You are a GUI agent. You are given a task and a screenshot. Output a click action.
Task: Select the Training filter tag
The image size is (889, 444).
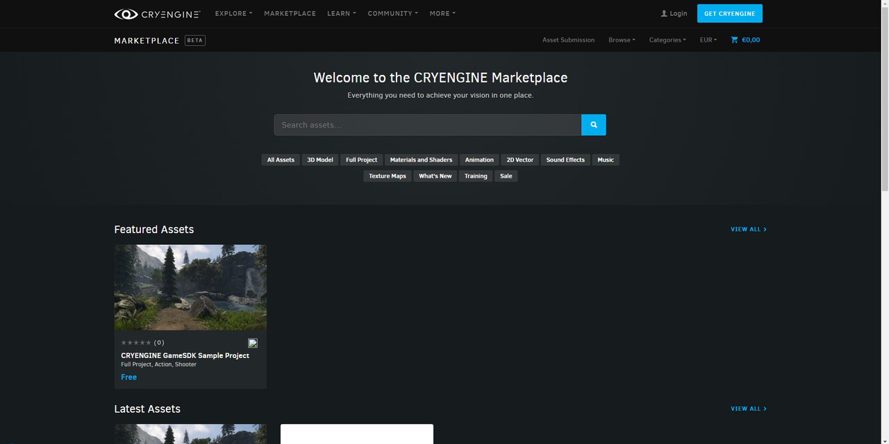pyautogui.click(x=476, y=176)
